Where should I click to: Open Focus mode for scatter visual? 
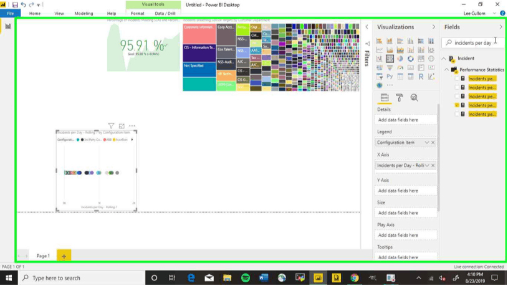click(122, 126)
